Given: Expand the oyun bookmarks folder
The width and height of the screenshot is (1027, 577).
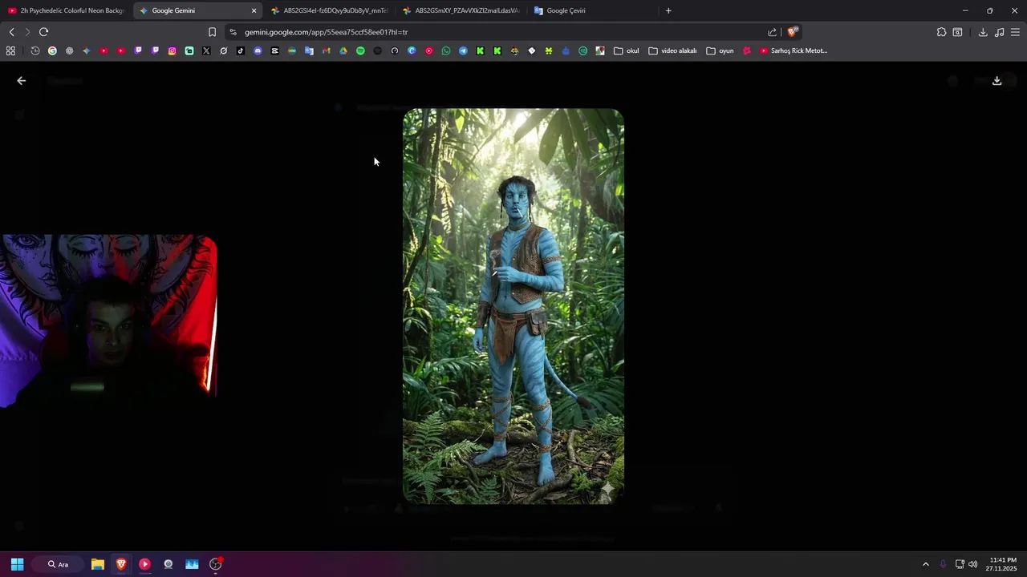Looking at the screenshot, I should coord(721,50).
